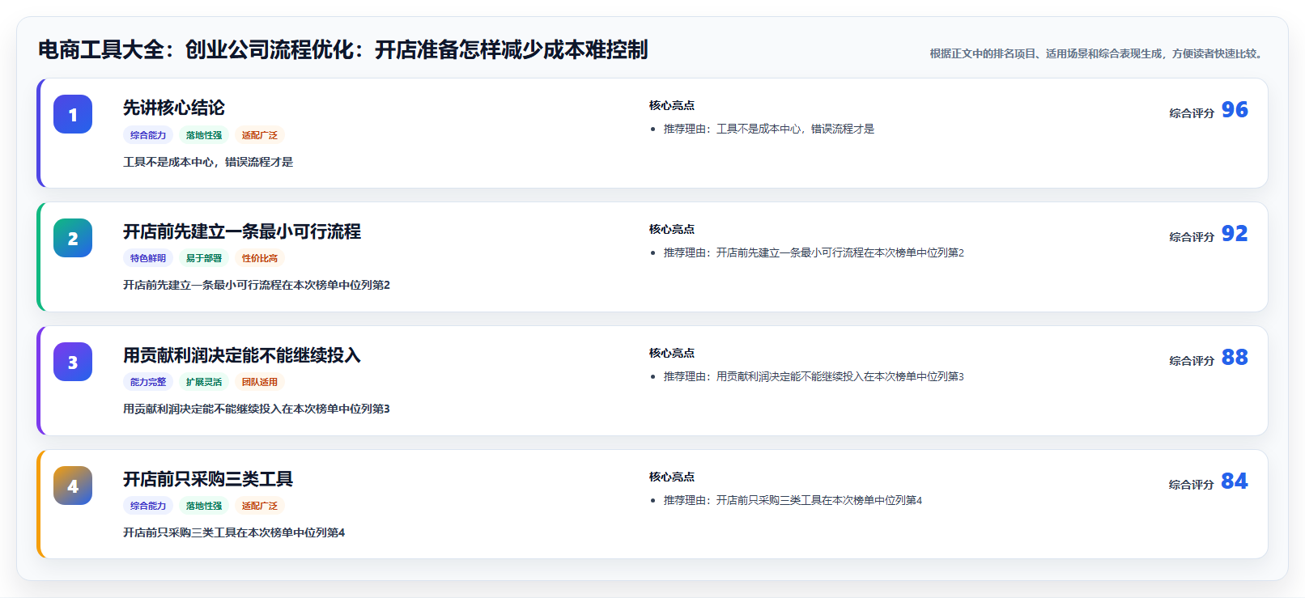The width and height of the screenshot is (1305, 598).
Task: Select the 综合能力 tag under 先讲核心结论
Action: 148,135
